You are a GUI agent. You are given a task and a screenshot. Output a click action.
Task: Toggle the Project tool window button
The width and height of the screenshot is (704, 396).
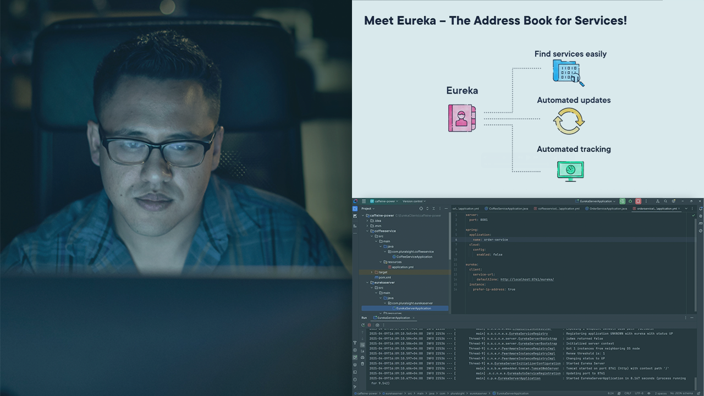coord(355,208)
